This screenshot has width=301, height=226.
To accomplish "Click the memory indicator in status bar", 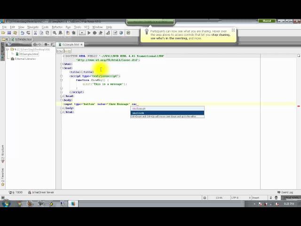I will [x=291, y=198].
